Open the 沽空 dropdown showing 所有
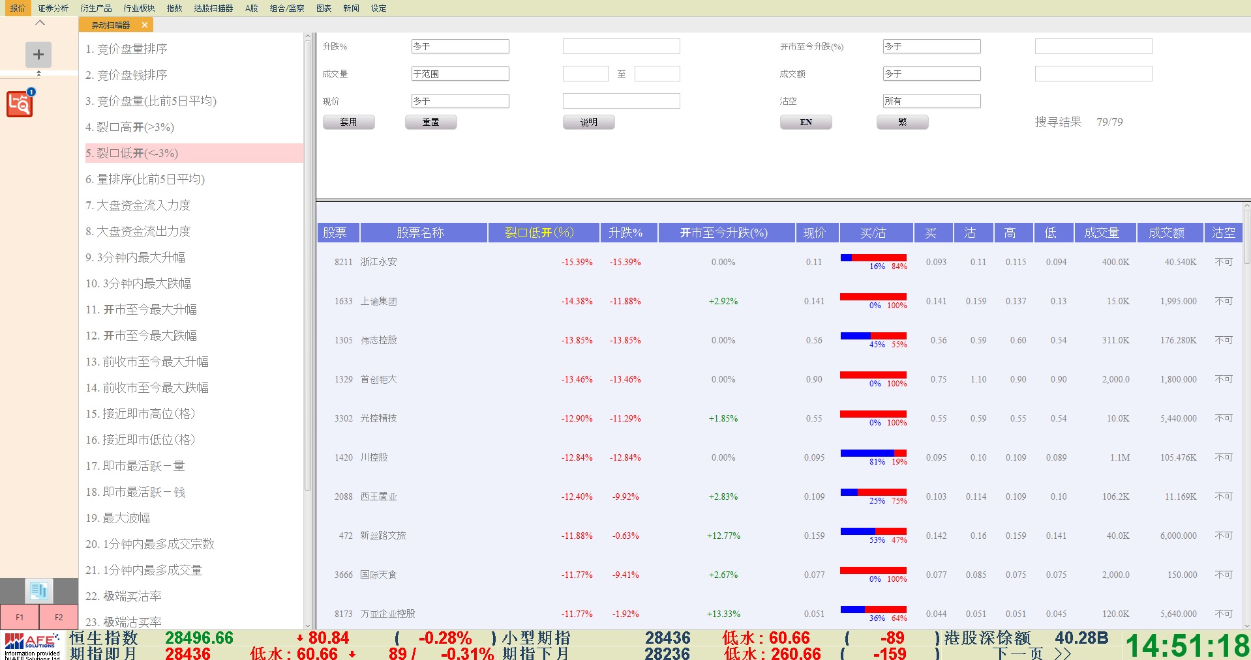Viewport: 1251px width, 660px height. pos(931,101)
